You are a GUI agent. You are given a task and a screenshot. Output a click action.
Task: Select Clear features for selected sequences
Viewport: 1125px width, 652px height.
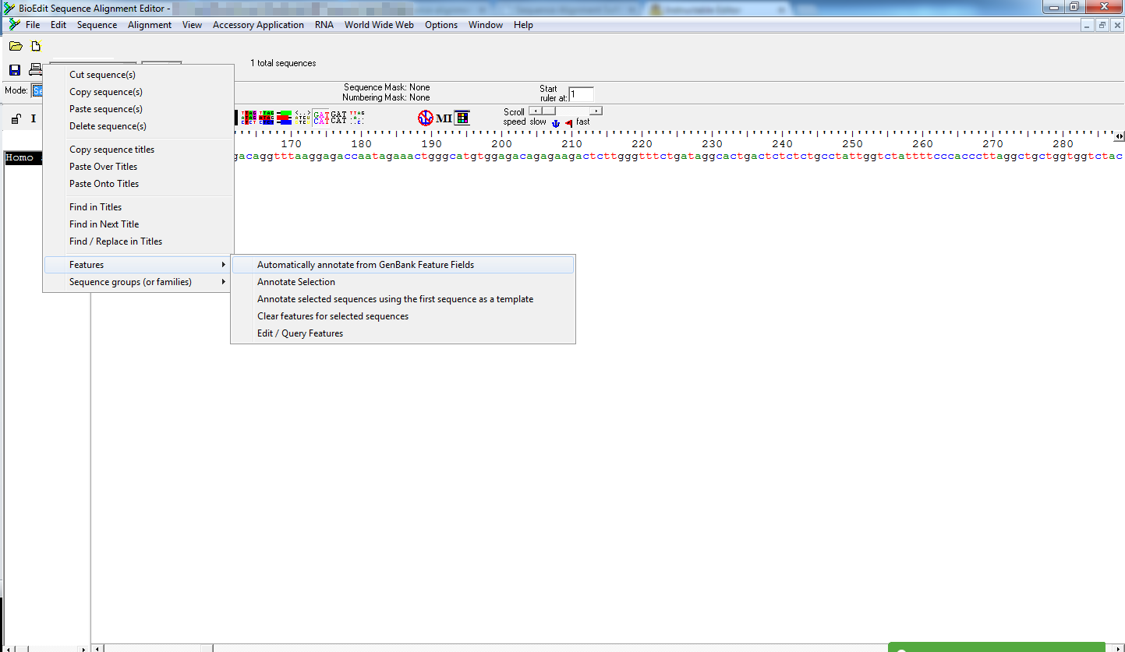tap(403, 316)
